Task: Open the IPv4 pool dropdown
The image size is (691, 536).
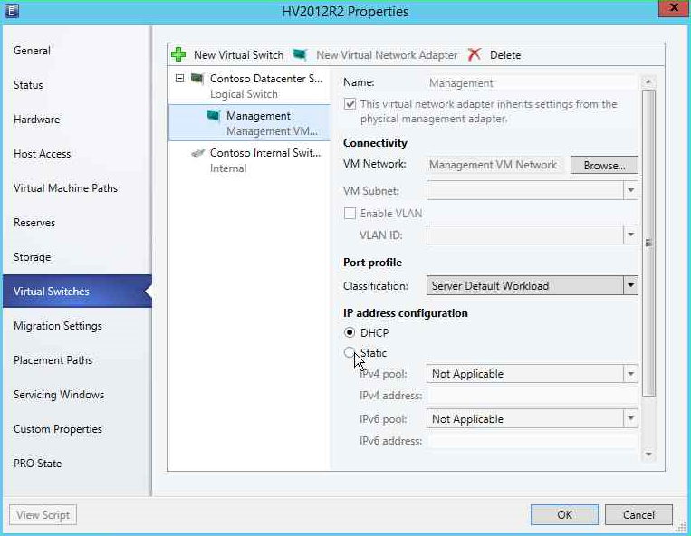Action: tap(532, 374)
